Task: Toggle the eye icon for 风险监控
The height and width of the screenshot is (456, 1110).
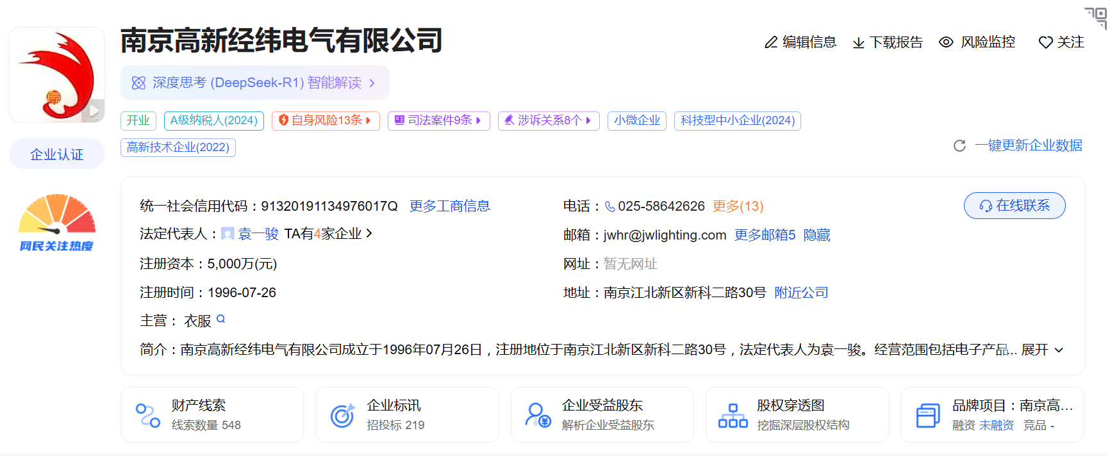Action: (x=946, y=42)
